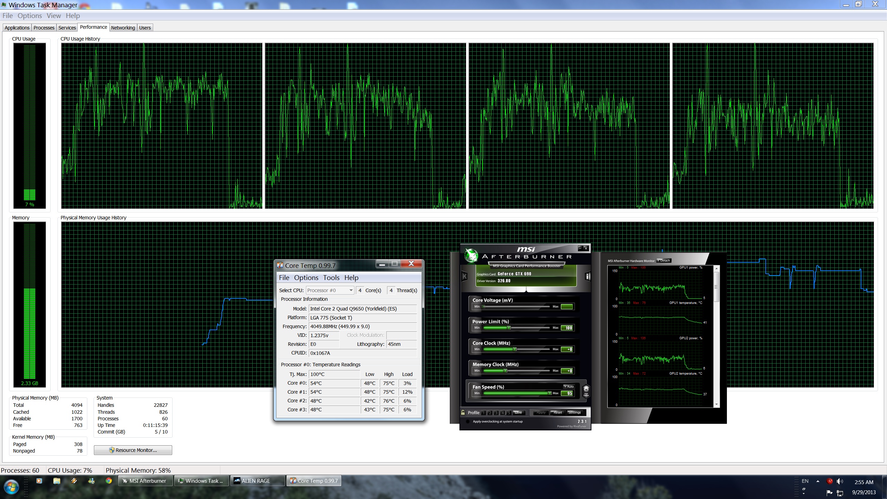The width and height of the screenshot is (887, 499).
Task: Detach the Afterburner Hardware Monitor
Action: click(x=664, y=261)
